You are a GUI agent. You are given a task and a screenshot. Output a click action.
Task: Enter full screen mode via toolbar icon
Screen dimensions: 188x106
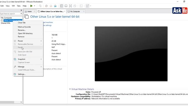[70, 6]
